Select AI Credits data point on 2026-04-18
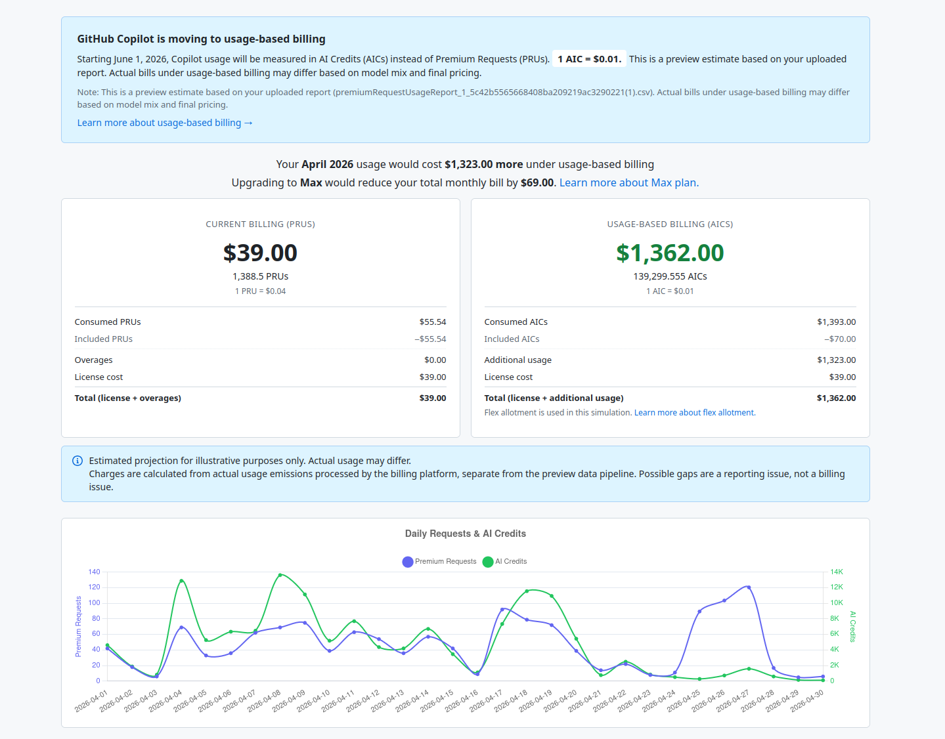This screenshot has width=945, height=739. pyautogui.click(x=527, y=591)
